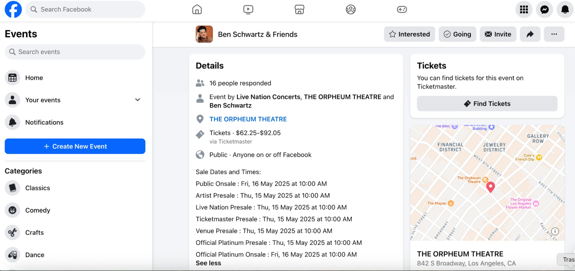575x271 pixels.
Task: Click the Flower Market marker on the map
Action: 536,204
